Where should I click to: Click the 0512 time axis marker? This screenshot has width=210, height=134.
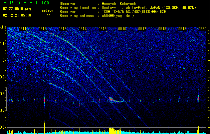pyautogui.click(x=42, y=29)
